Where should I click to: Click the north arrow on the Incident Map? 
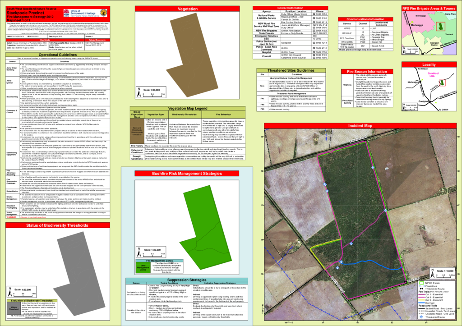tap(432, 273)
